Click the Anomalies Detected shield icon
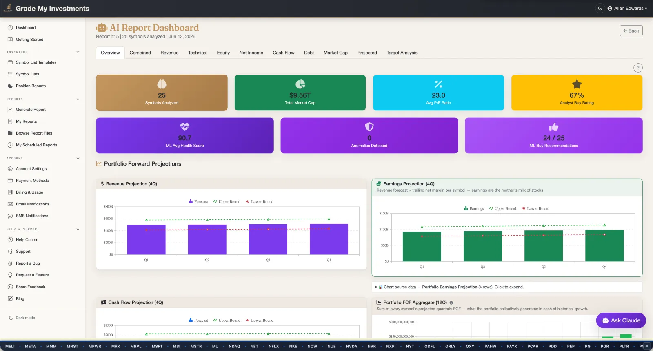 (x=369, y=127)
